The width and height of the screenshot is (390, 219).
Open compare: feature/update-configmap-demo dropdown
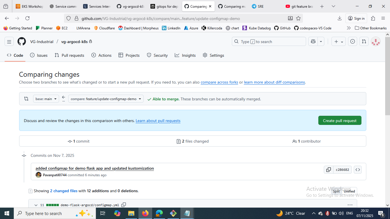coord(106,99)
